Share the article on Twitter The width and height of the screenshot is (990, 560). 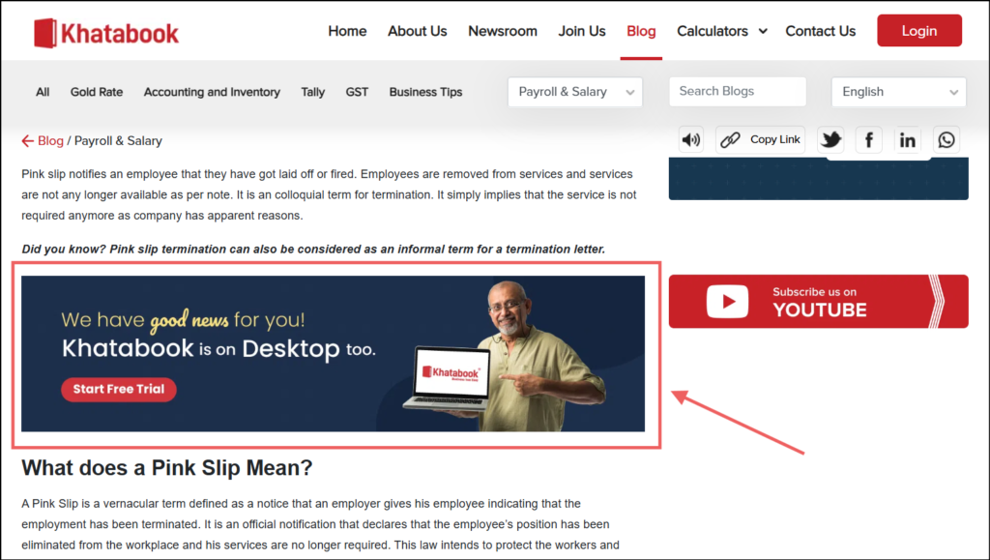[x=830, y=139]
